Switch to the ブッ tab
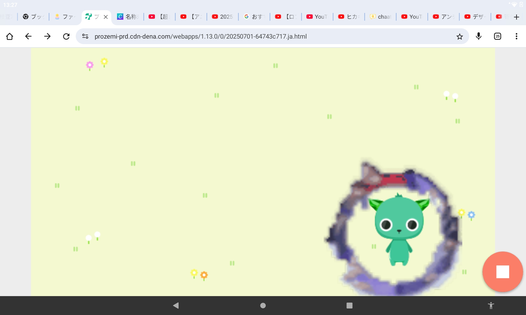The height and width of the screenshot is (315, 526). click(x=33, y=17)
